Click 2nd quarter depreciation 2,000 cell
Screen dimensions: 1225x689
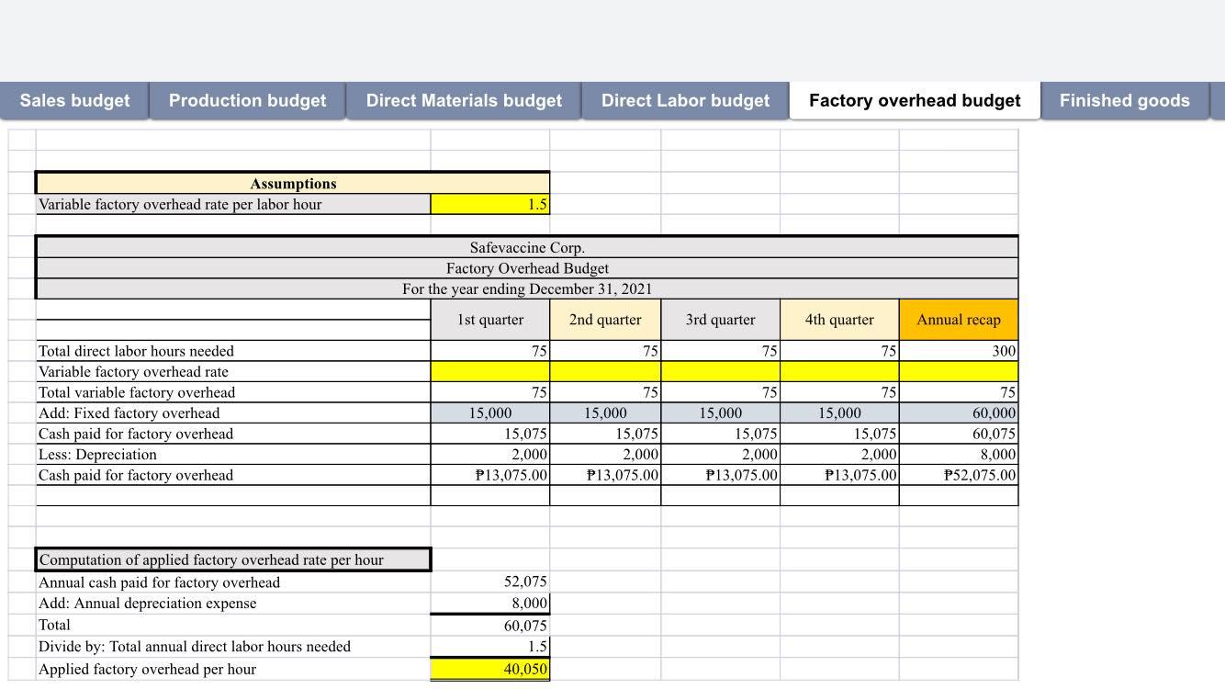[x=605, y=455]
